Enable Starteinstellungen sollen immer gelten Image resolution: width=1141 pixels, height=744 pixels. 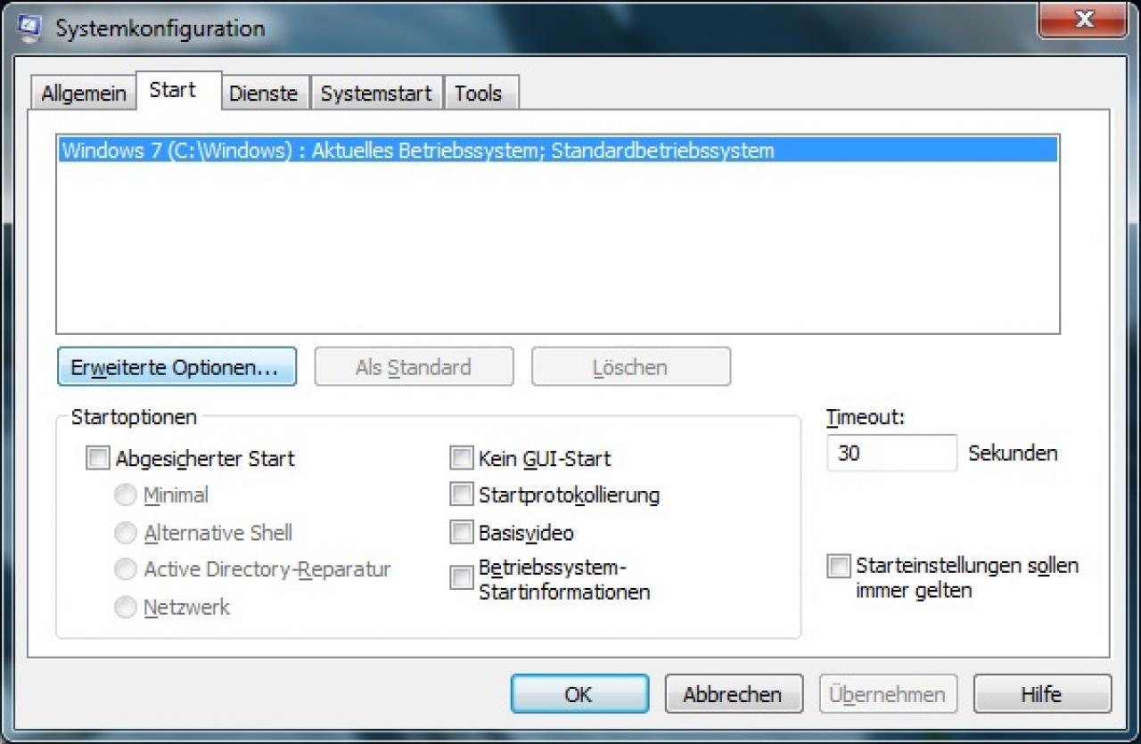pyautogui.click(x=839, y=566)
